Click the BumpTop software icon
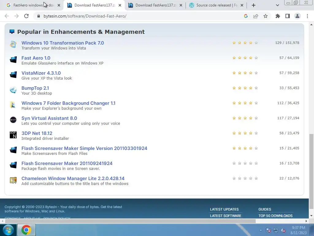This screenshot has width=314, height=236. pyautogui.click(x=13, y=90)
